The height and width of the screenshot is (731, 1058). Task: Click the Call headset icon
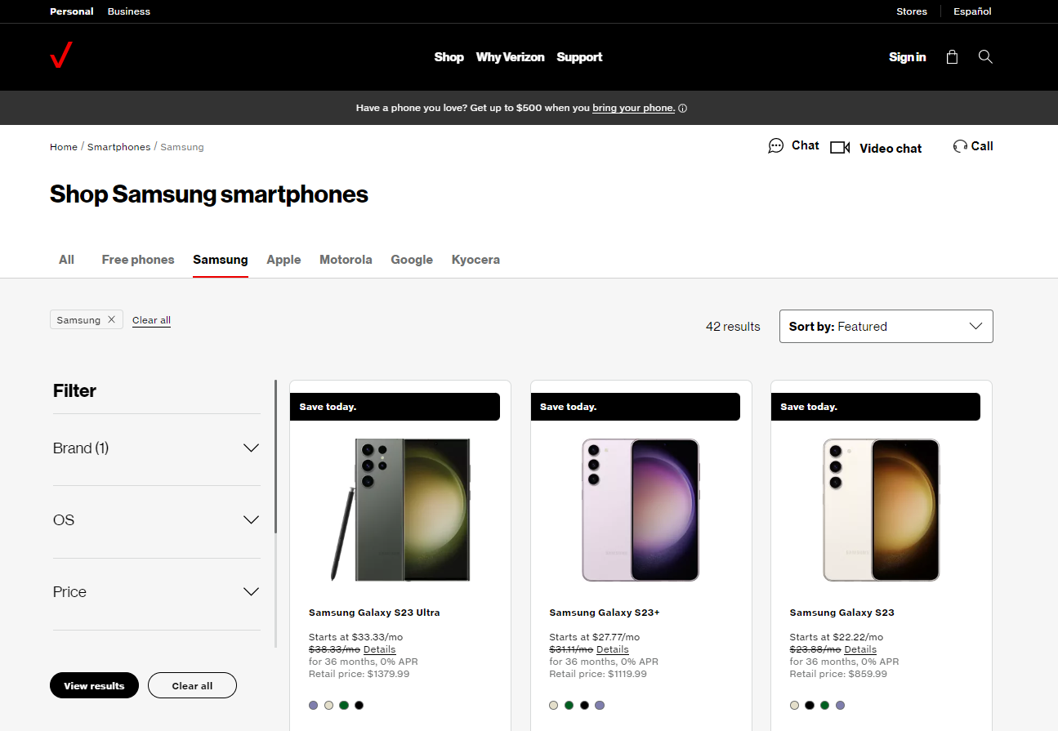pos(960,146)
